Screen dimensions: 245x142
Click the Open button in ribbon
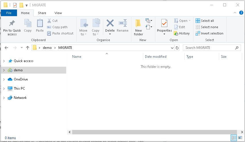[x=182, y=21]
